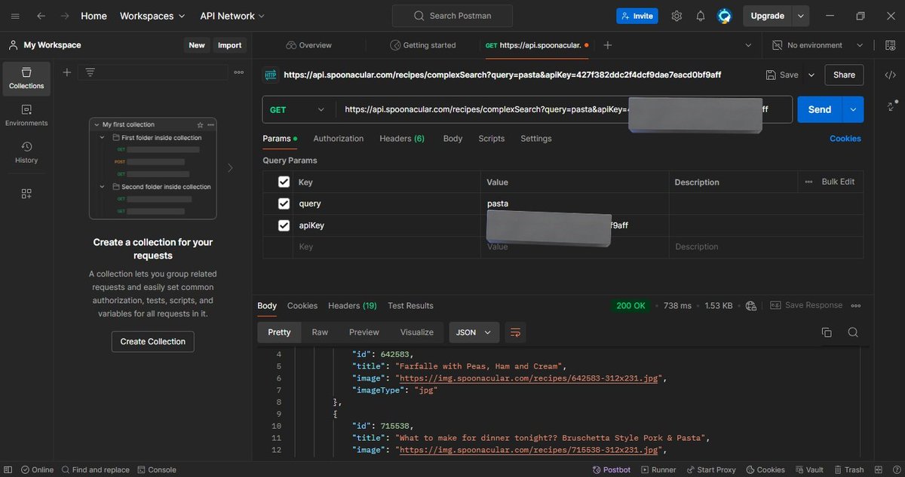Open the Getting started tab
The image size is (905, 477).
click(422, 45)
